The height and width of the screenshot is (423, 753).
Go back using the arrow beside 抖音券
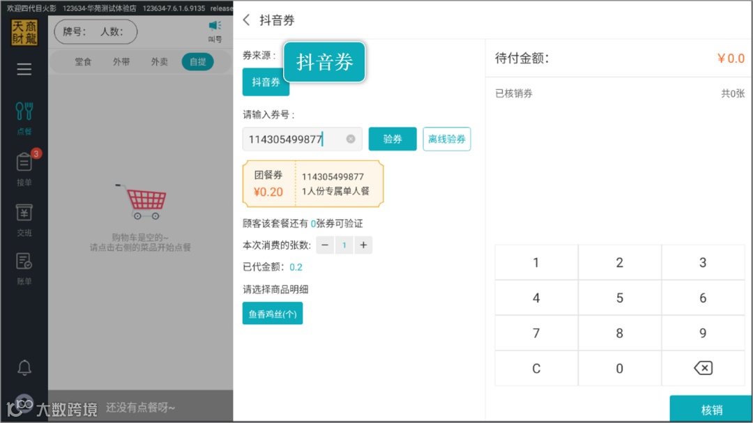coord(246,20)
